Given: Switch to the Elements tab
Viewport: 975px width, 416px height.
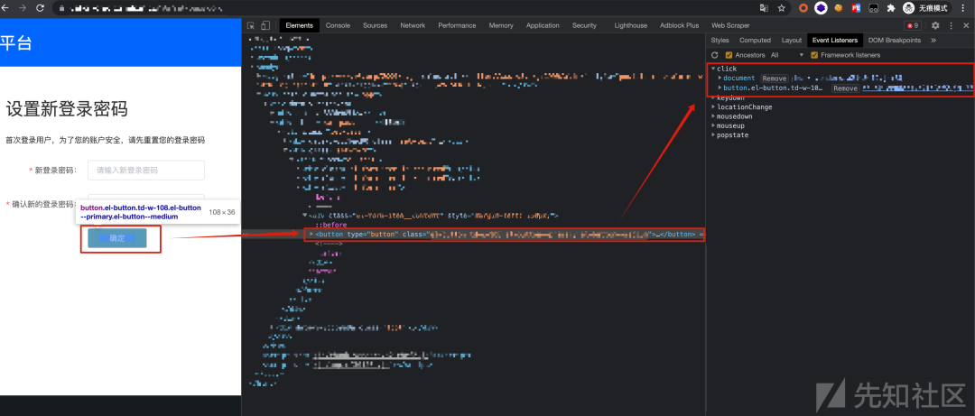Looking at the screenshot, I should point(299,25).
